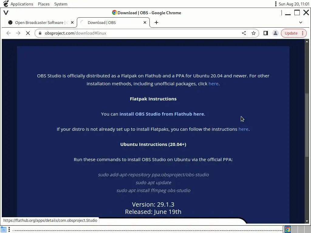
Task: Go forward using the forward arrow
Action: (x=18, y=33)
